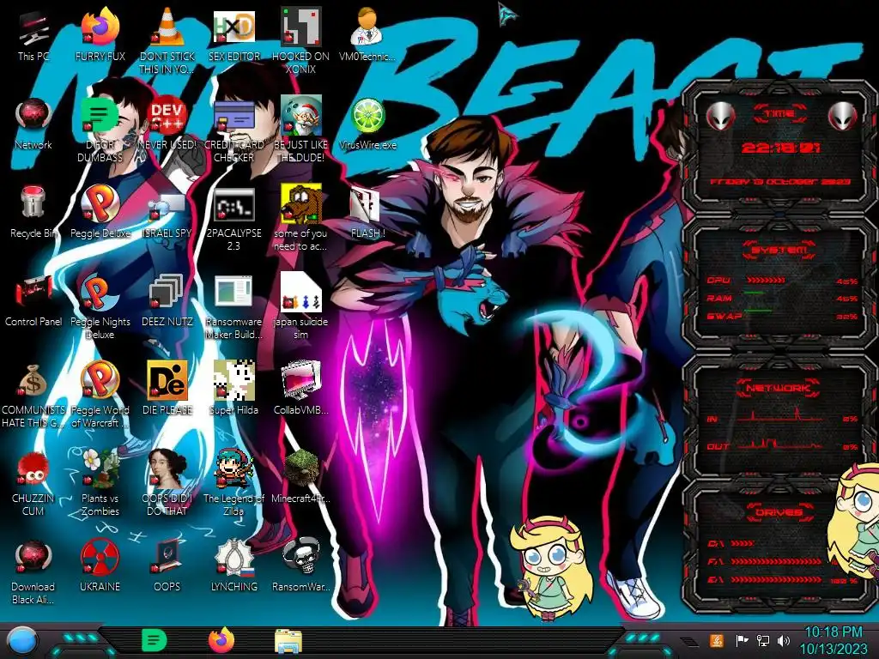Click the F:\ drive usage bar
Screen dimensions: 879x659
776,561
